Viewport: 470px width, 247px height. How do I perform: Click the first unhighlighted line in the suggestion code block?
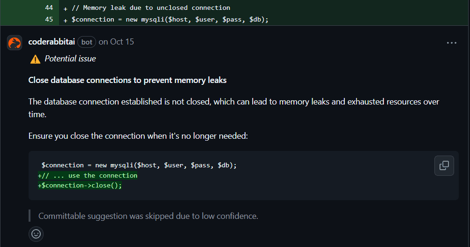pos(139,165)
